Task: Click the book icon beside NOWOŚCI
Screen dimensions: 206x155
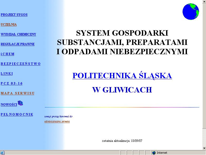Action: tap(20, 103)
